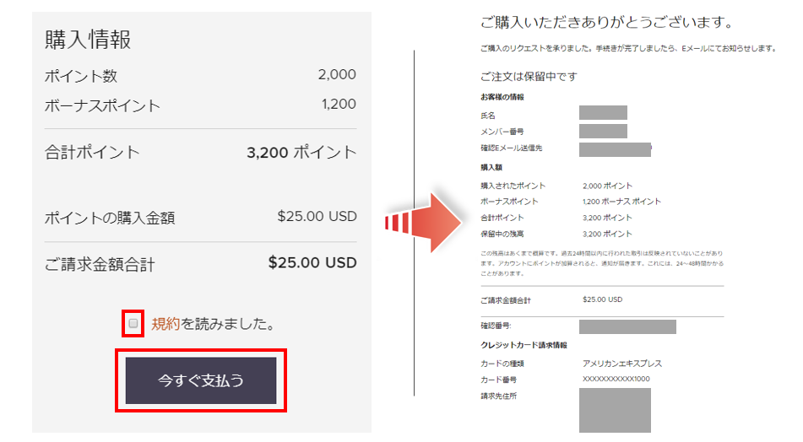Click the 3,200 ポイント total value

(x=301, y=153)
